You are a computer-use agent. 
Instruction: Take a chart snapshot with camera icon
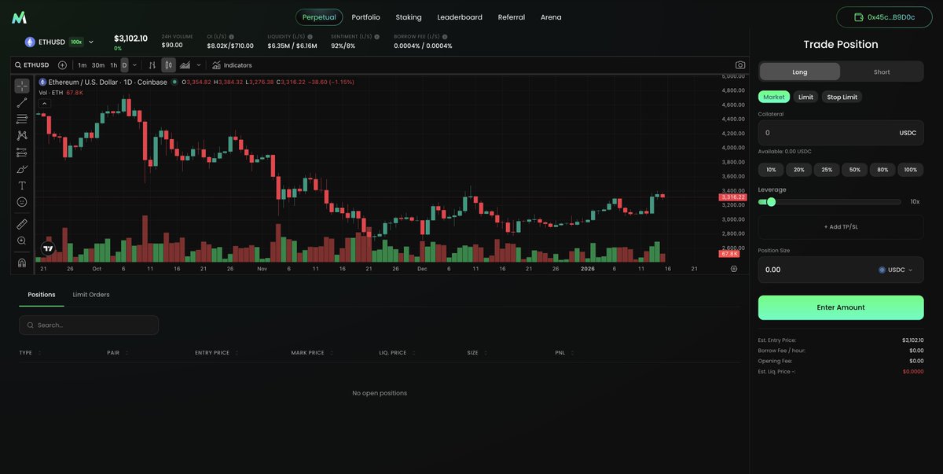740,65
